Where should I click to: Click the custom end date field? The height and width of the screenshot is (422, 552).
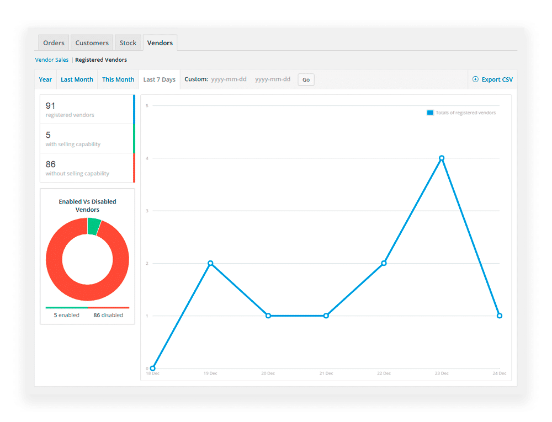pyautogui.click(x=273, y=79)
